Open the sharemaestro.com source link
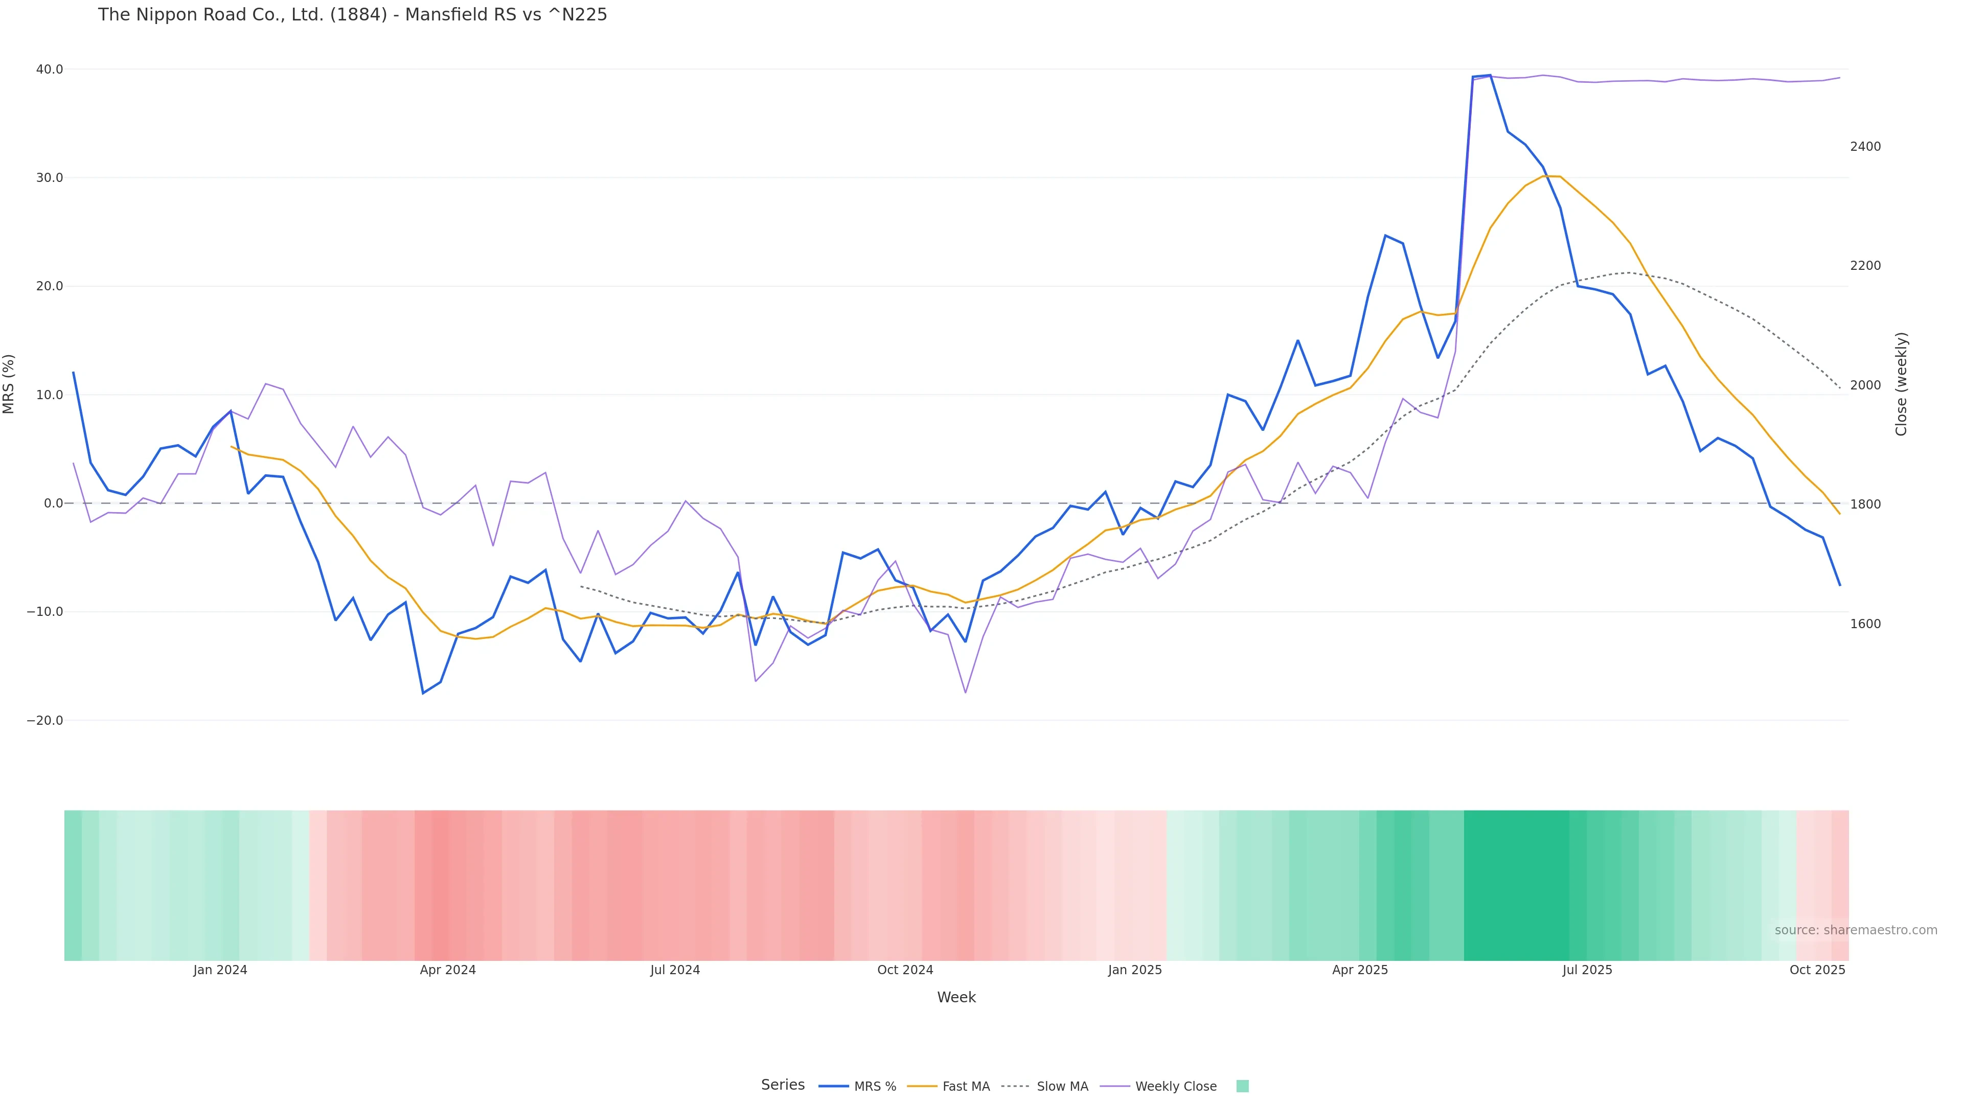 click(x=1855, y=930)
